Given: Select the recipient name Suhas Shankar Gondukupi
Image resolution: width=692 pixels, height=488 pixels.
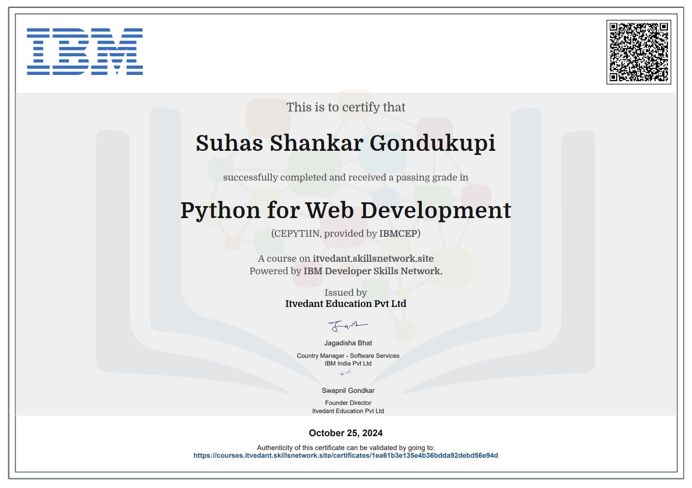Looking at the screenshot, I should pos(346,143).
